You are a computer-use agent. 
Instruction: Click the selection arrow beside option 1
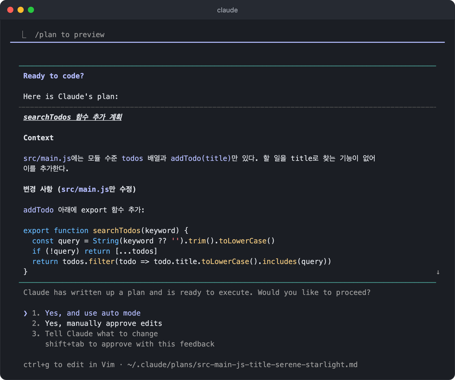pos(25,313)
